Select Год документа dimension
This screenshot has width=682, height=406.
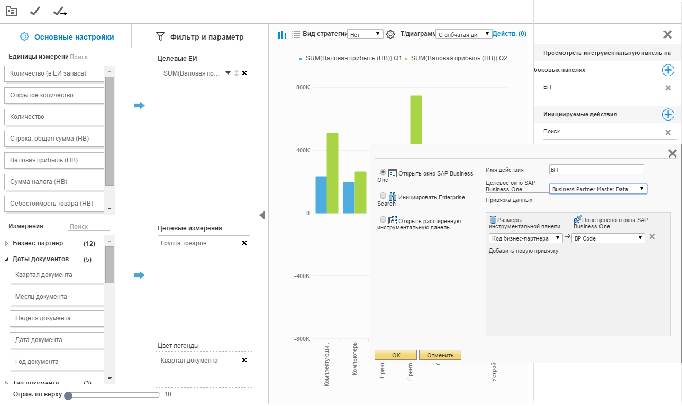pos(57,362)
